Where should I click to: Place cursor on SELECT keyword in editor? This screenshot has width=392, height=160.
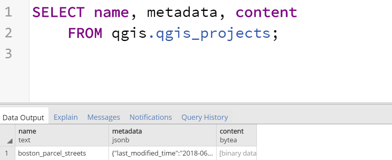(58, 12)
